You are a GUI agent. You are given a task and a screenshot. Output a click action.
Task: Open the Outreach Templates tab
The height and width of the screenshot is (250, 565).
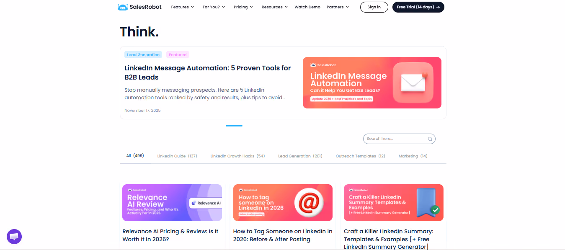click(x=360, y=156)
